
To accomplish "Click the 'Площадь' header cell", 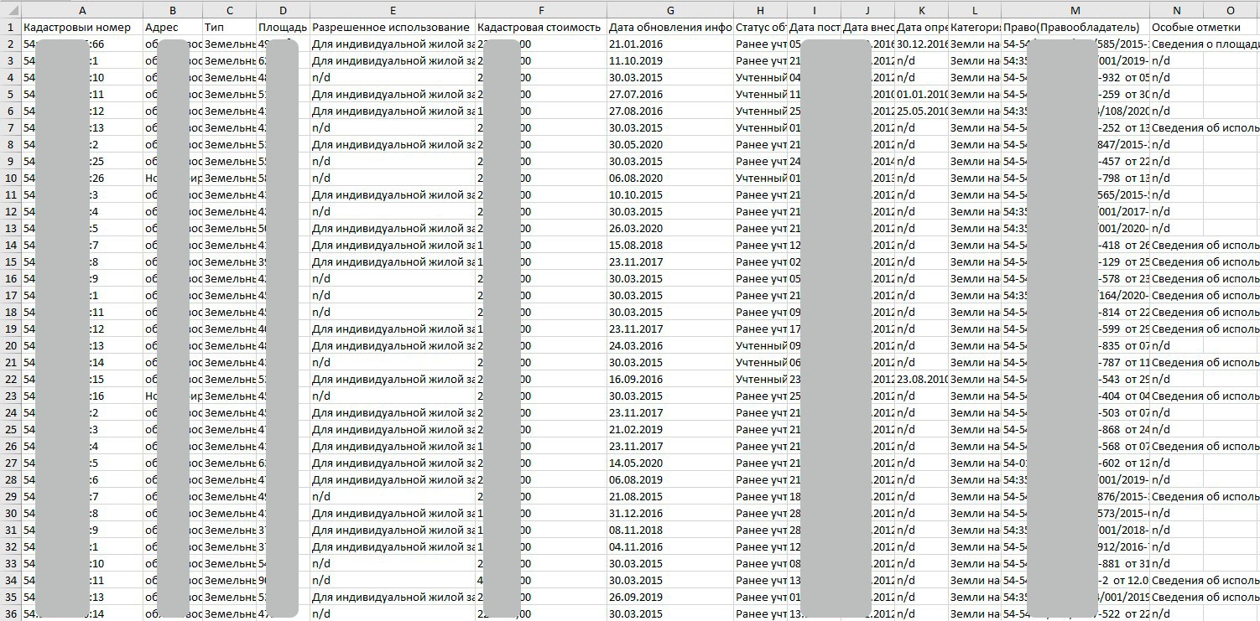I will (x=283, y=27).
